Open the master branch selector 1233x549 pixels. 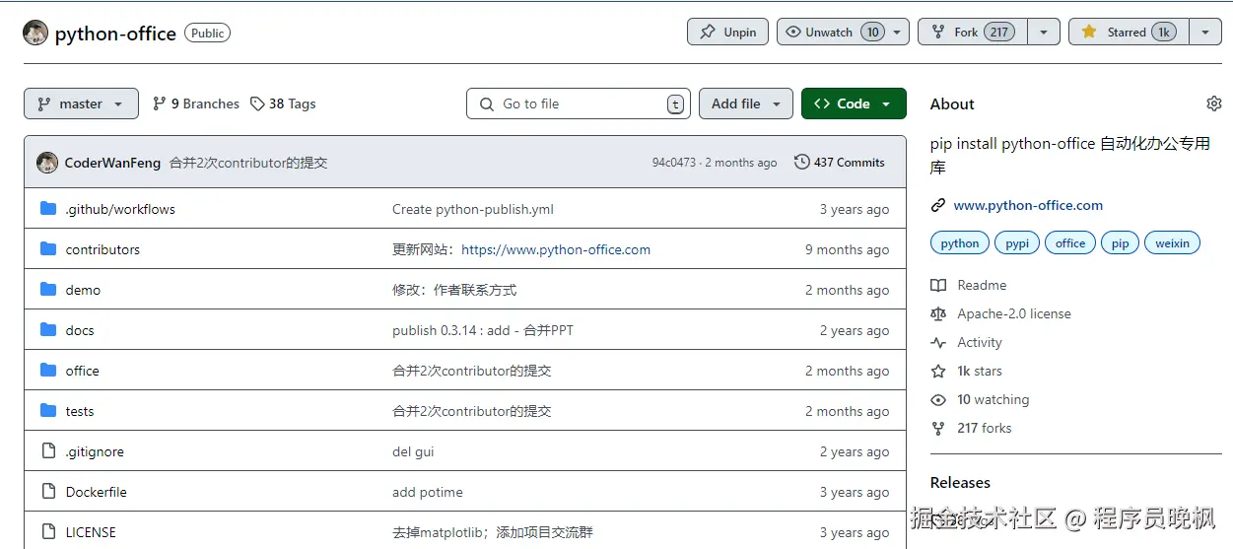pos(81,103)
